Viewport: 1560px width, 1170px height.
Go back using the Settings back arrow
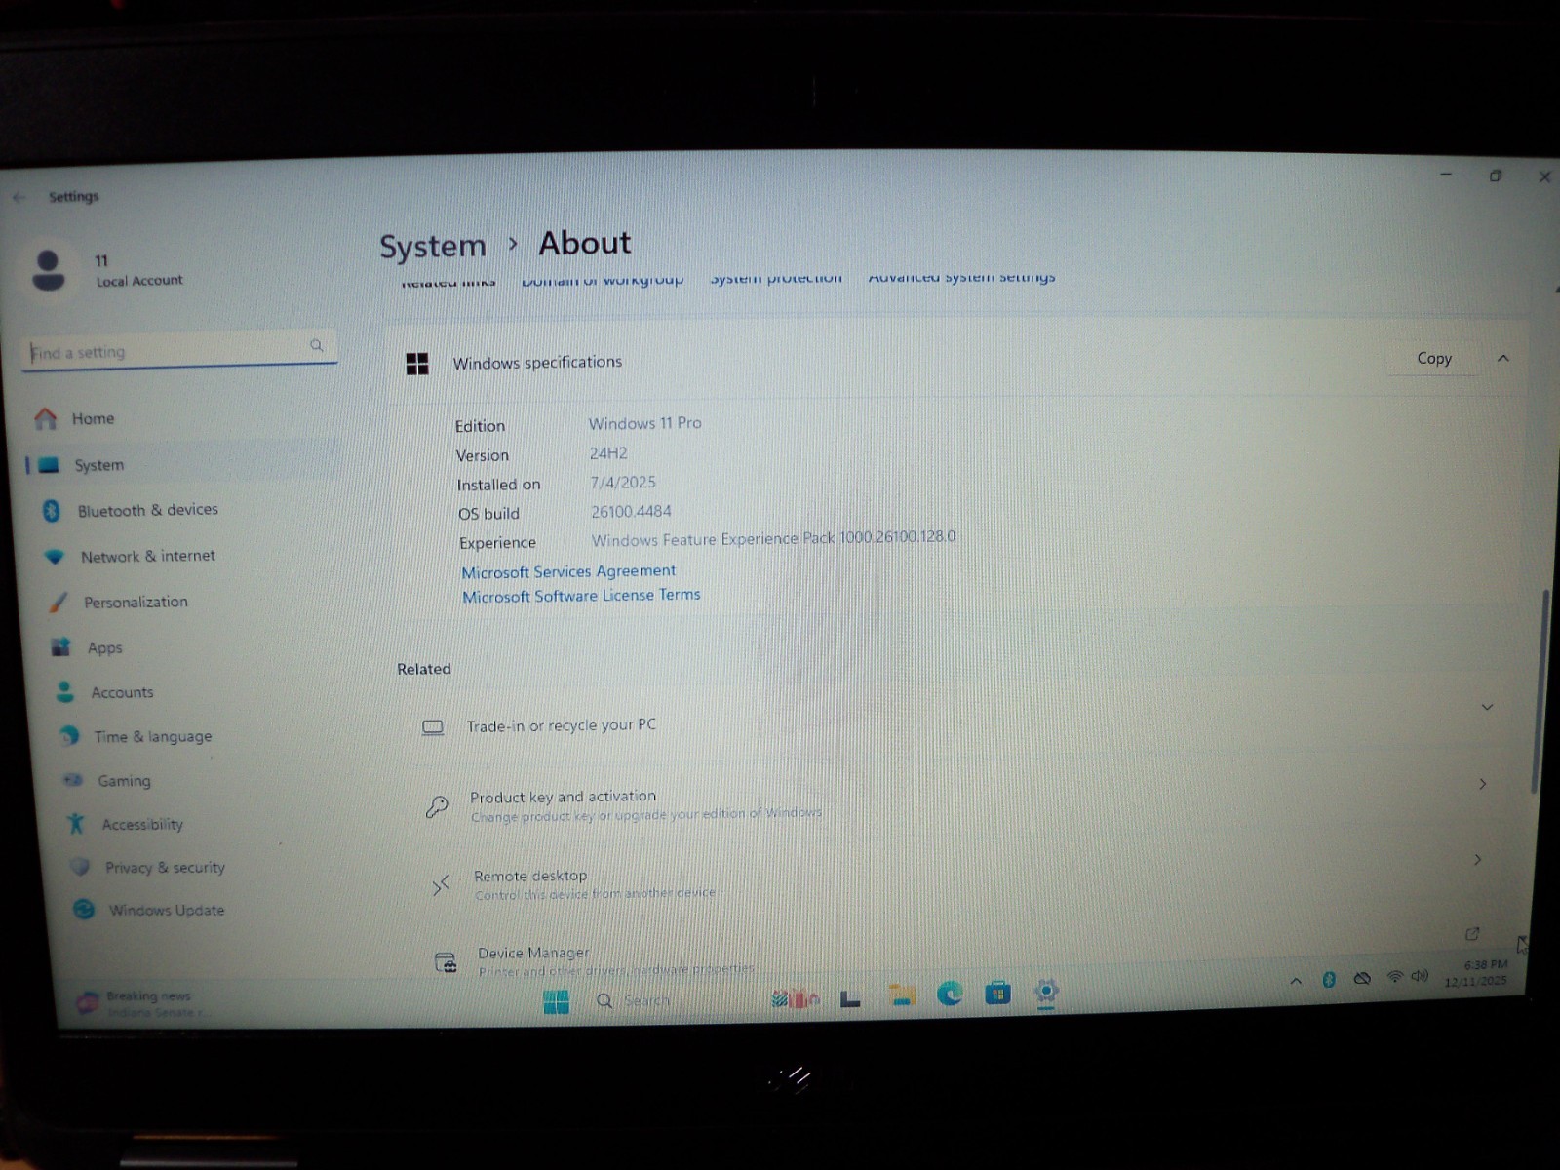[19, 197]
